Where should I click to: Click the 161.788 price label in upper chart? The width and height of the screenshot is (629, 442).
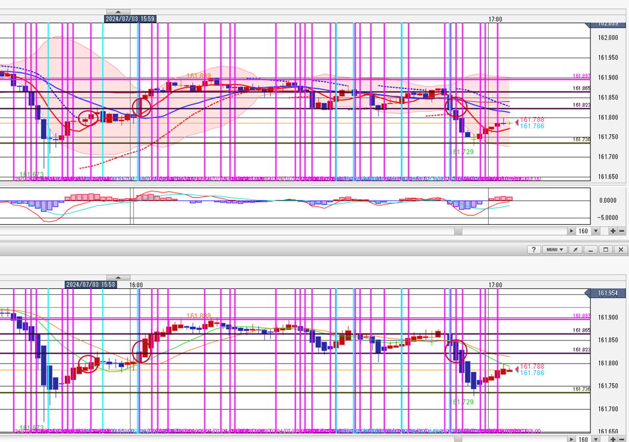click(532, 120)
